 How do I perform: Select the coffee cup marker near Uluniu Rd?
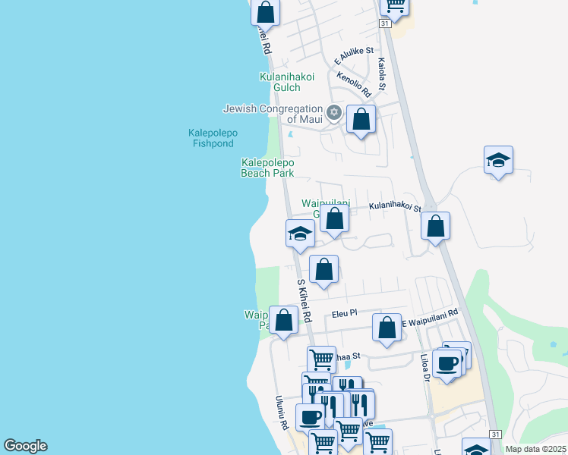point(310,418)
